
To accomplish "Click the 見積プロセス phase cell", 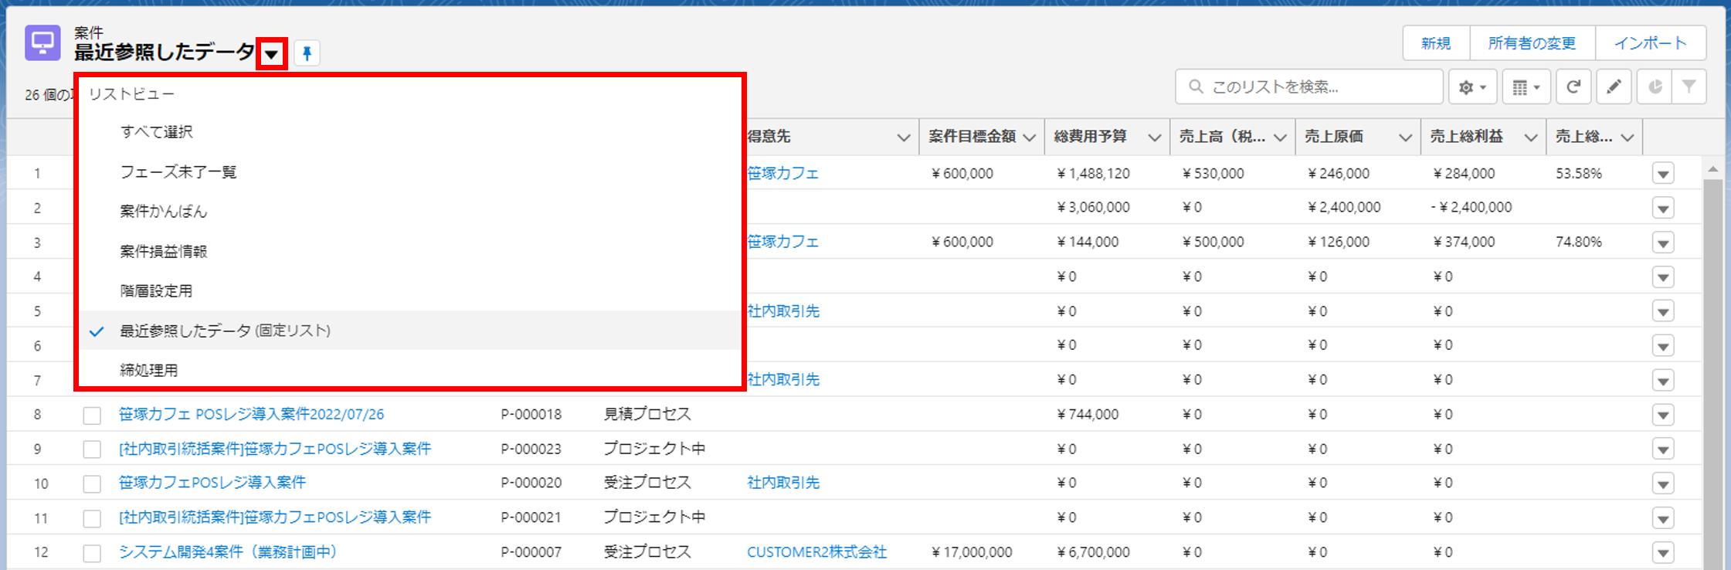I will pos(647,414).
